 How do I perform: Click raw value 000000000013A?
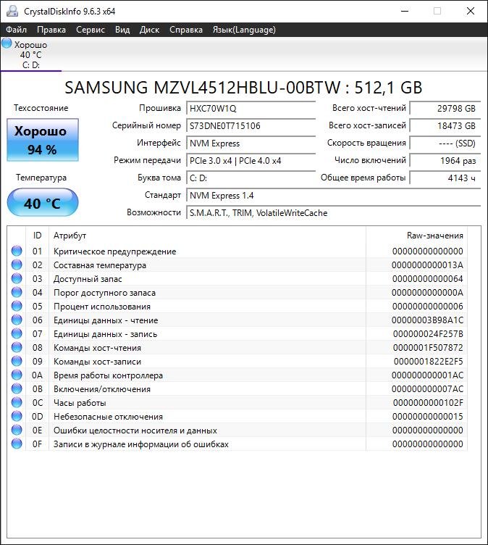(x=427, y=265)
